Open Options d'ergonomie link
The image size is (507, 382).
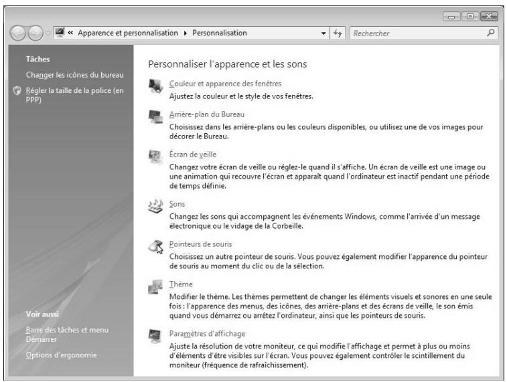point(62,355)
